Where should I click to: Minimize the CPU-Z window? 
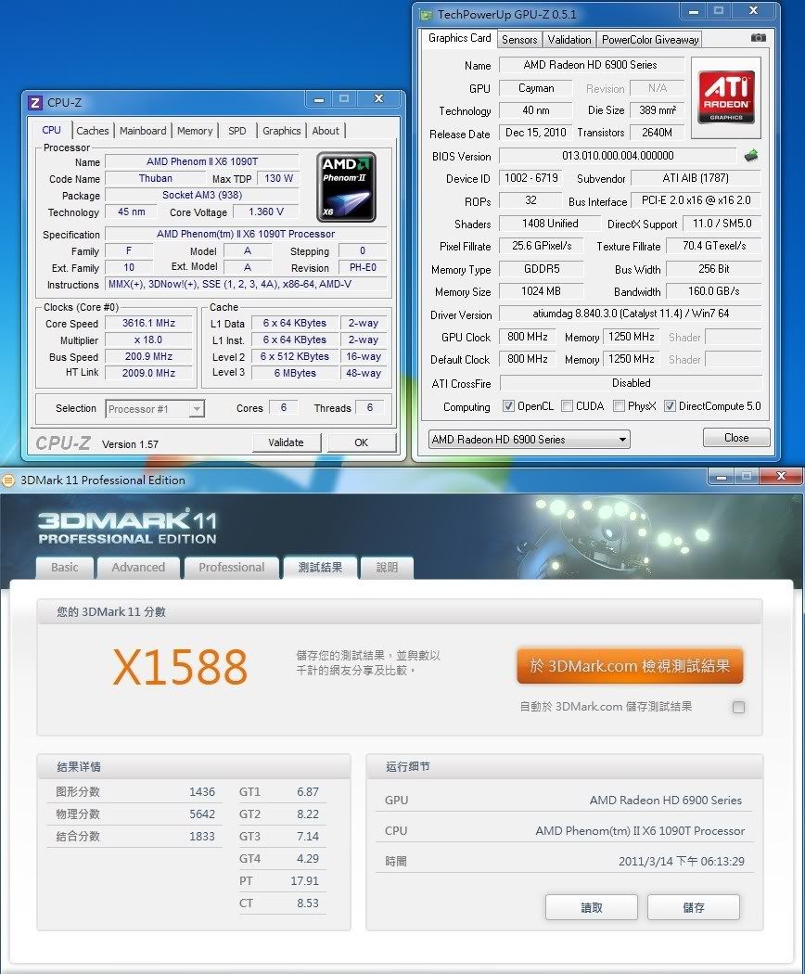(319, 98)
